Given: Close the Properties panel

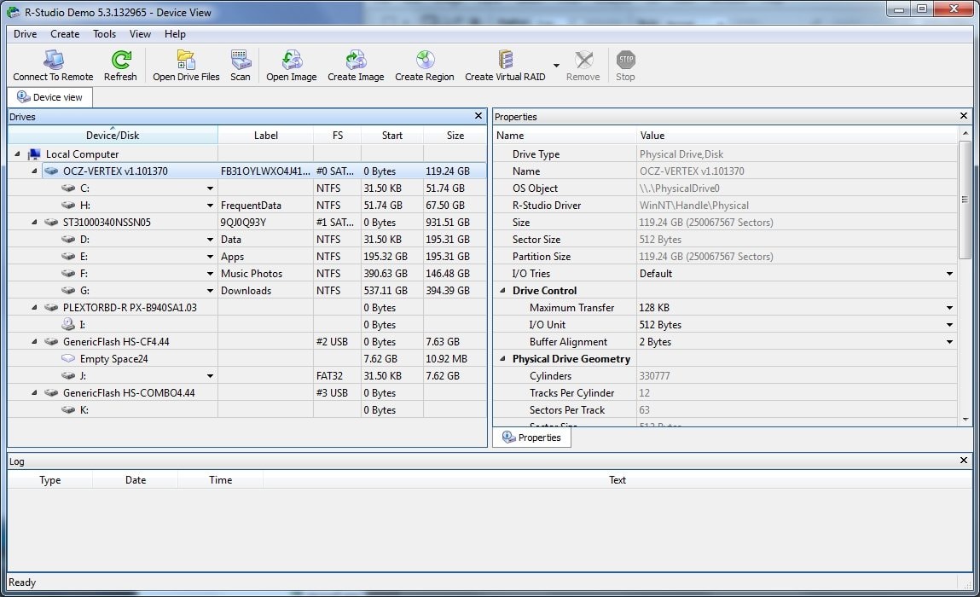Looking at the screenshot, I should coord(964,116).
